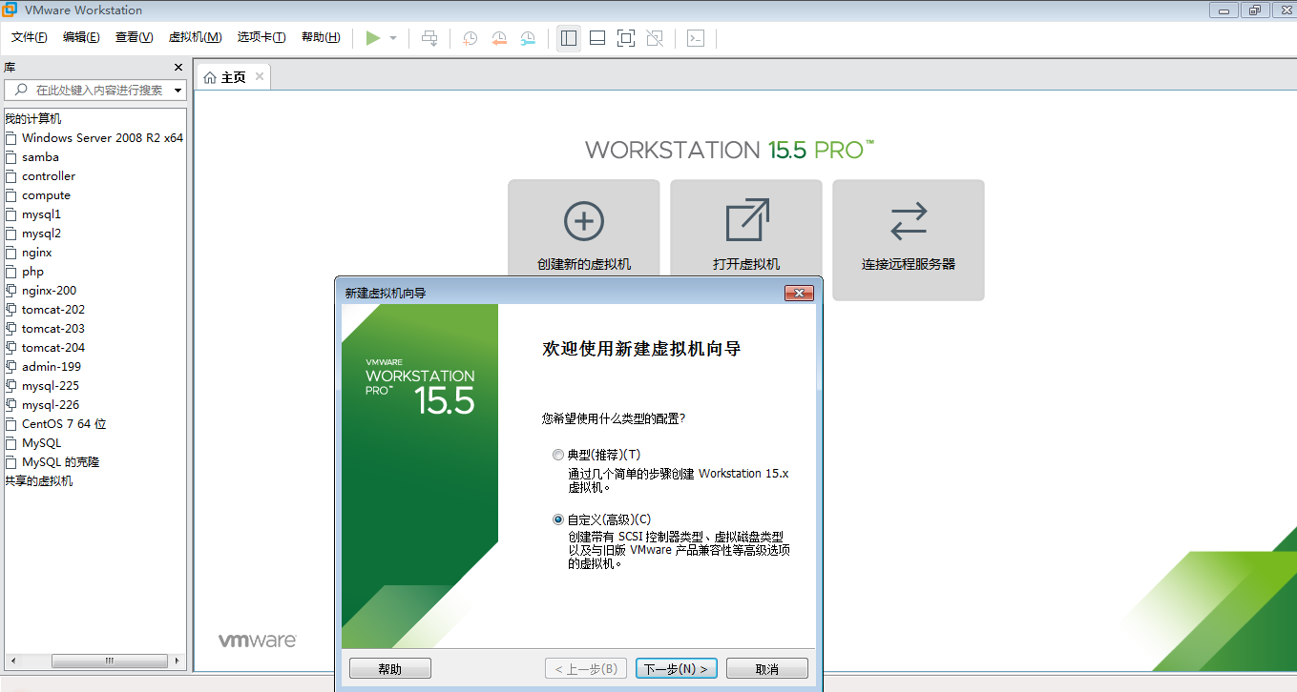Open the 虚拟机(M) menu
1297x692 pixels.
point(195,37)
